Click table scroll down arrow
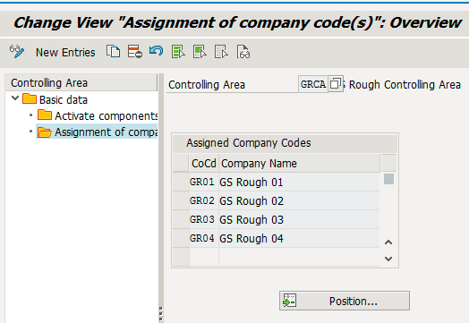This screenshot has height=323, width=469. coord(388,259)
